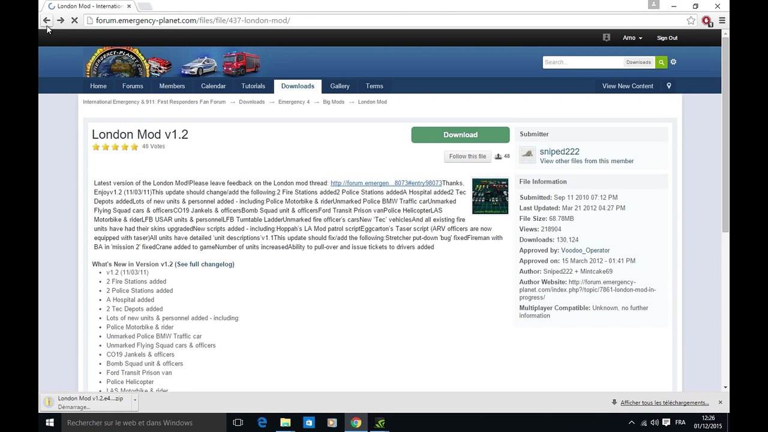Rate the file one star

pos(96,147)
